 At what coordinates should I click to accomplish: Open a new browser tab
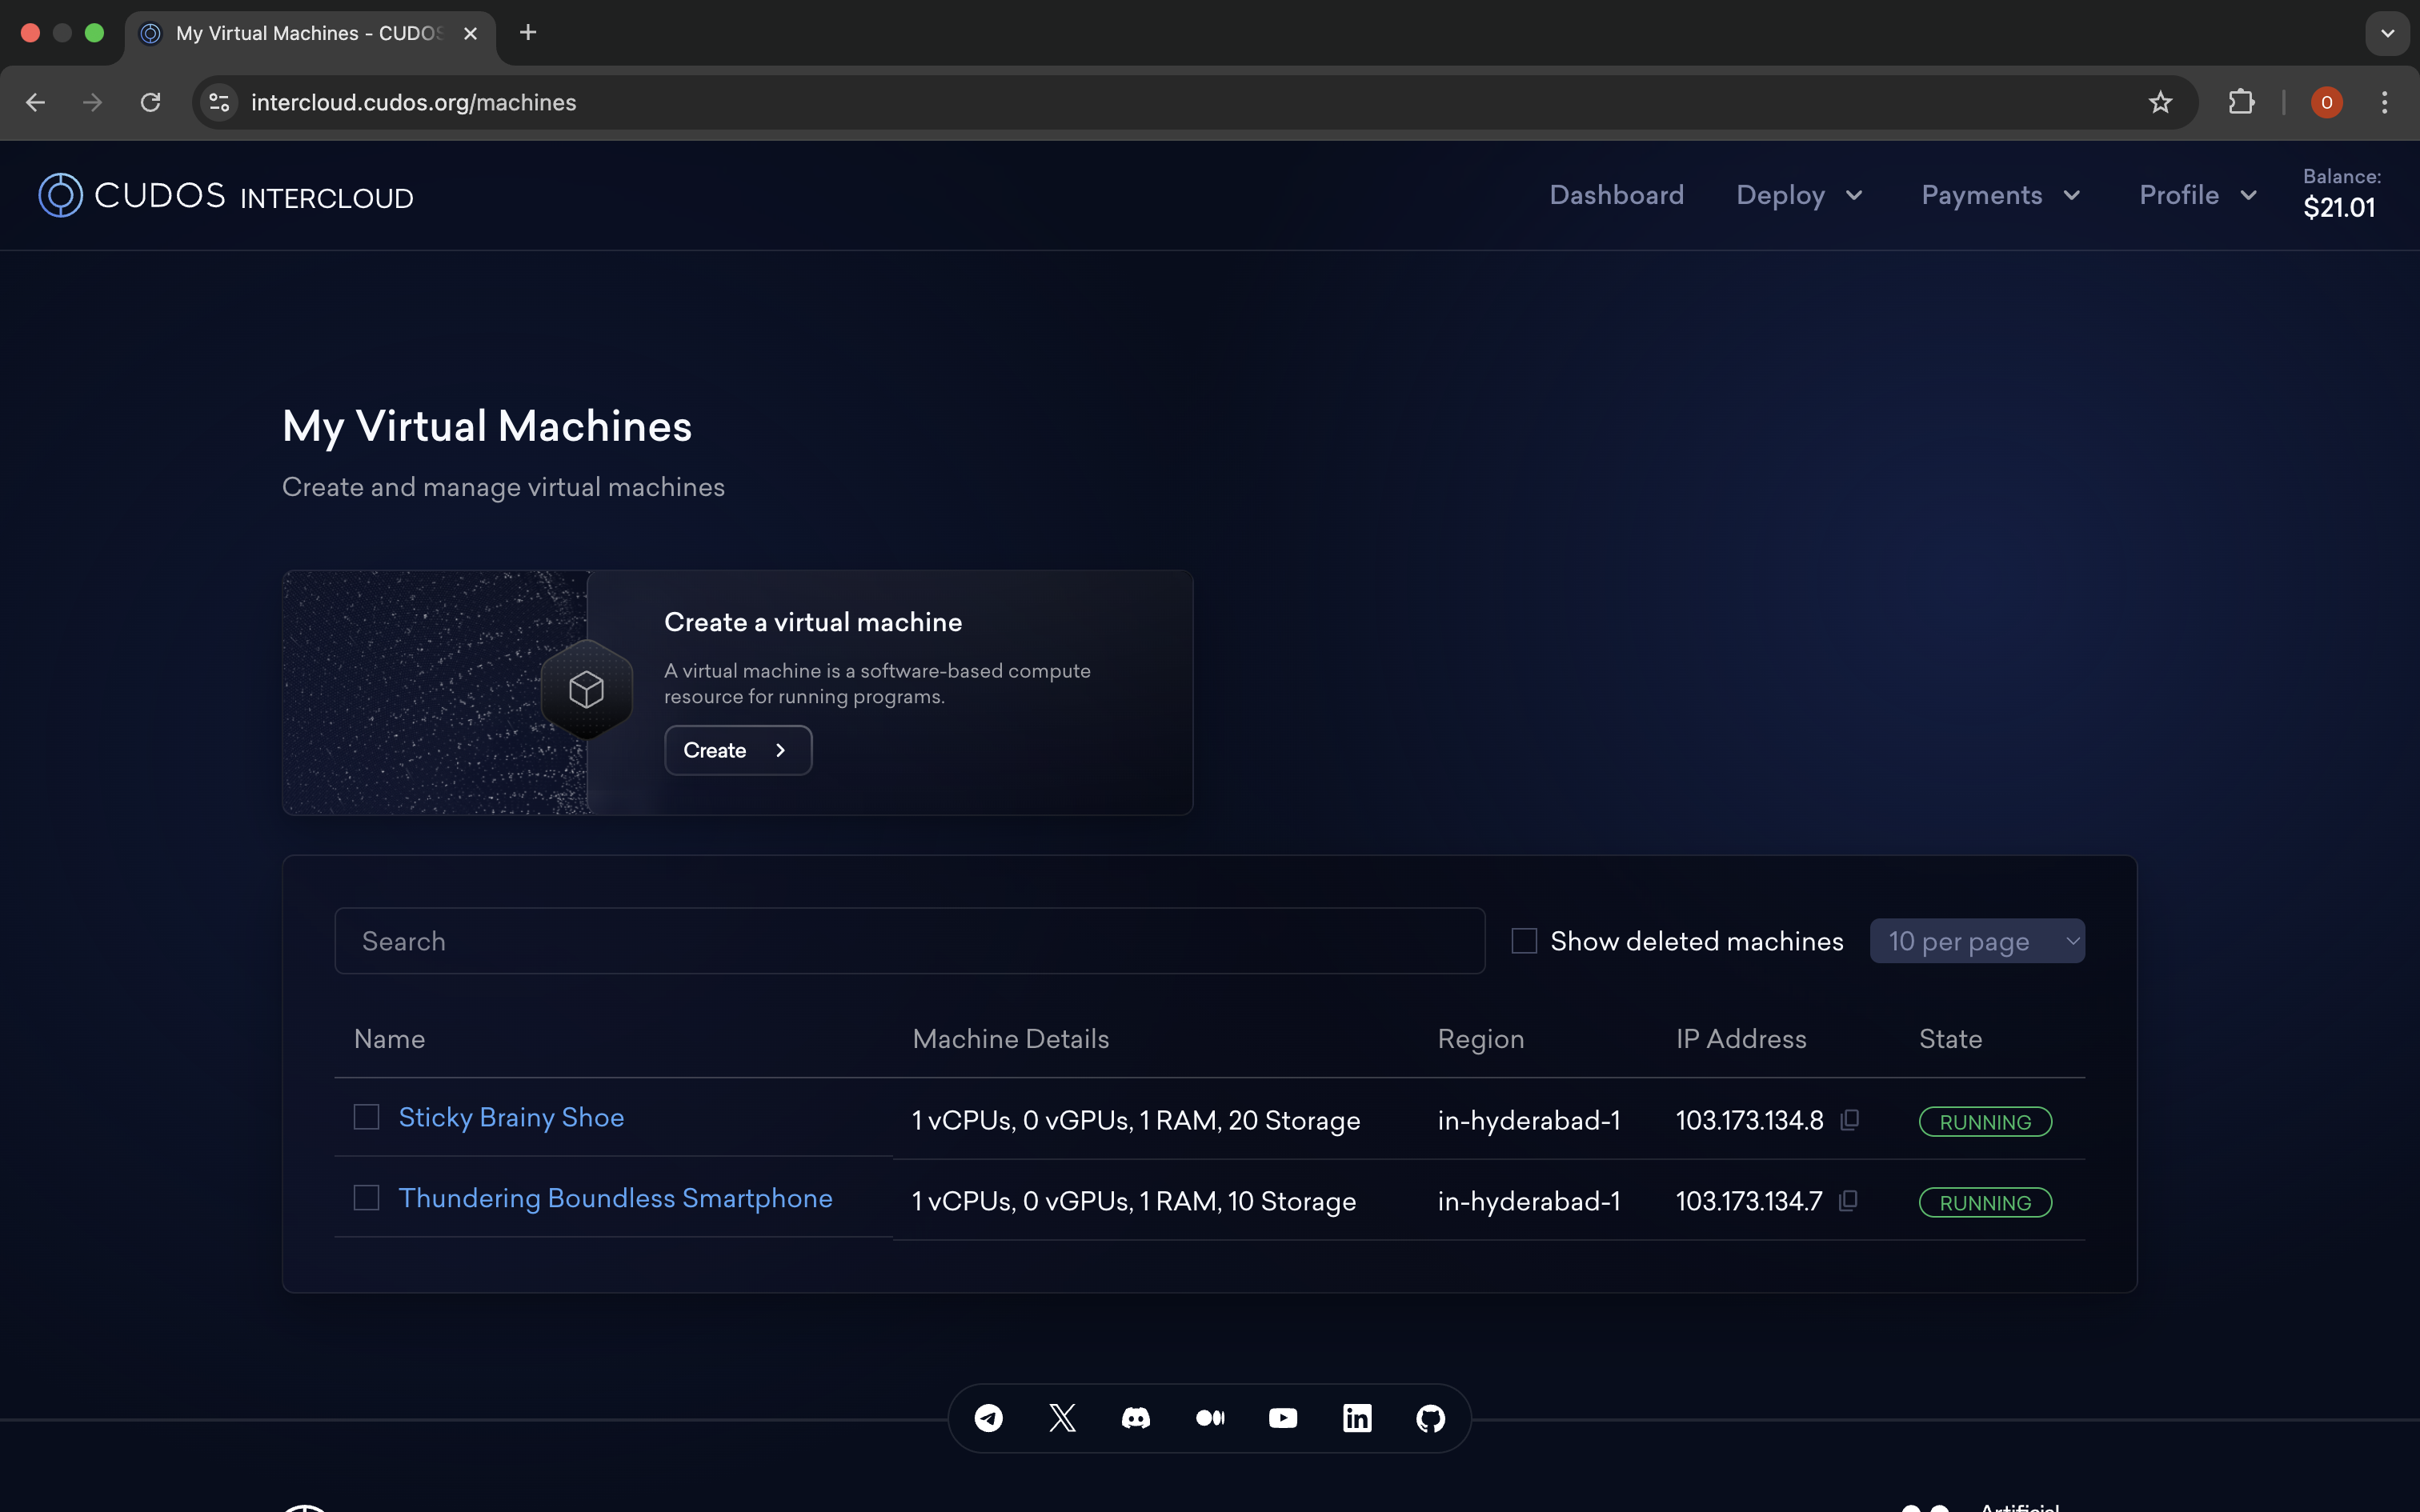[x=528, y=33]
